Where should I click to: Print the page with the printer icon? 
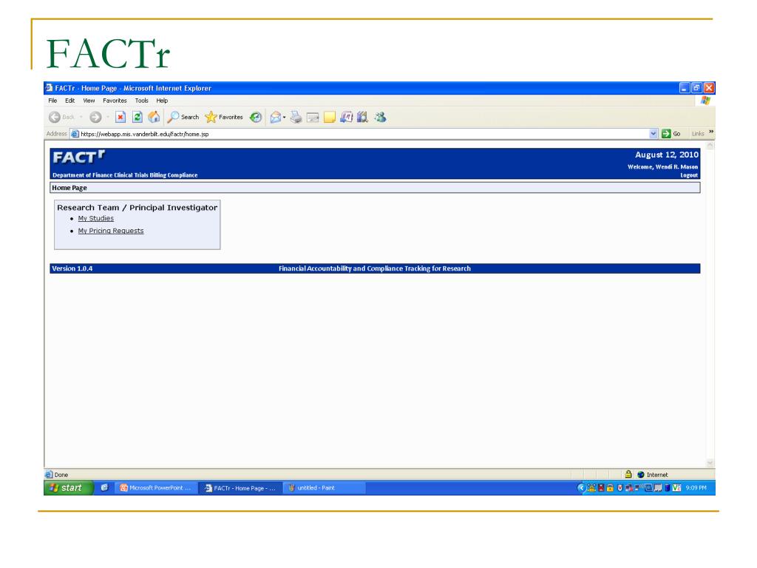296,117
